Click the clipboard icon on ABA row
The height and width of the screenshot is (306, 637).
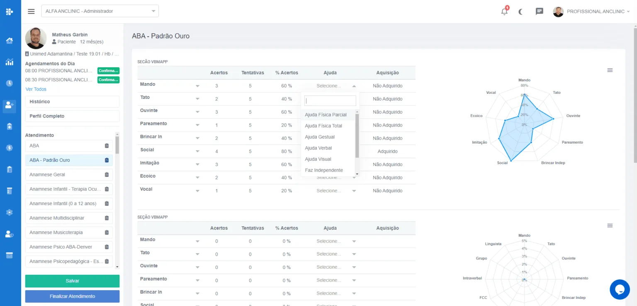[x=107, y=146]
